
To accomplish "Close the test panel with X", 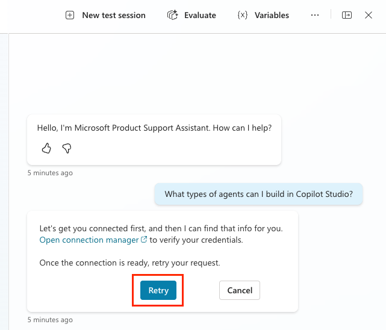I will pos(369,15).
